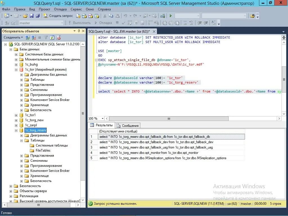Click the Decrease Indent icon
288x216 pixels.
199,23
